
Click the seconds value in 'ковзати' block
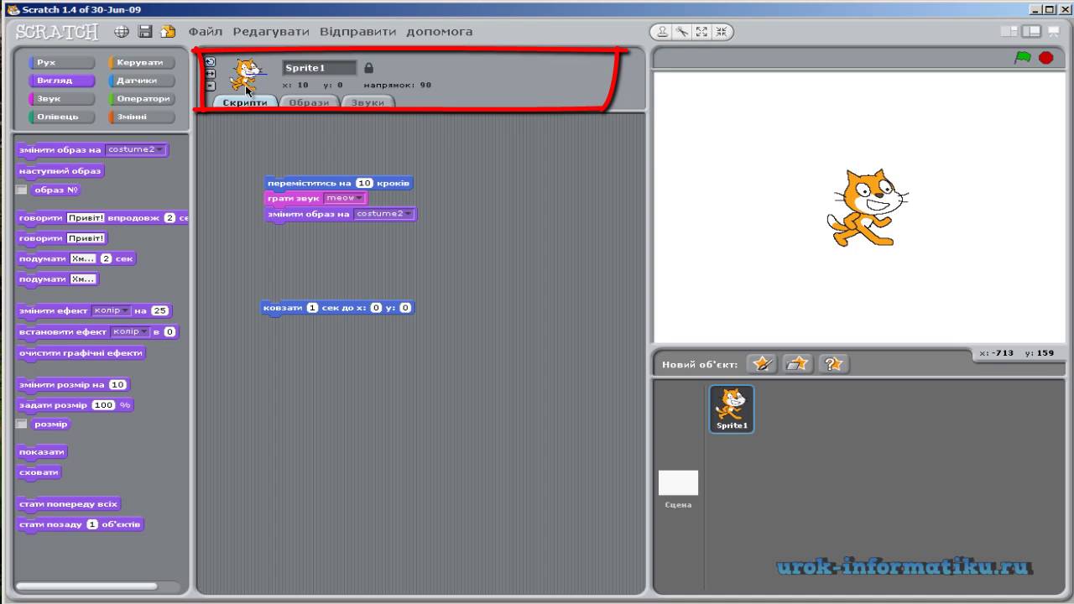point(312,308)
